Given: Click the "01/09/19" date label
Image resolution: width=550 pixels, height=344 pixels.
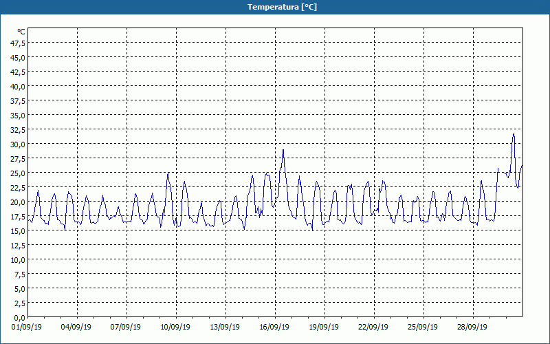Looking at the screenshot, I should coord(27,327).
